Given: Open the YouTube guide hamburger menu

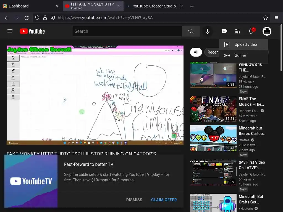Looking at the screenshot, I should [x=10, y=31].
